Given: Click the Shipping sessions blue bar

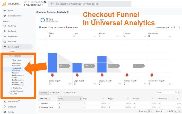Looking at the screenshot, I should pos(102,64).
